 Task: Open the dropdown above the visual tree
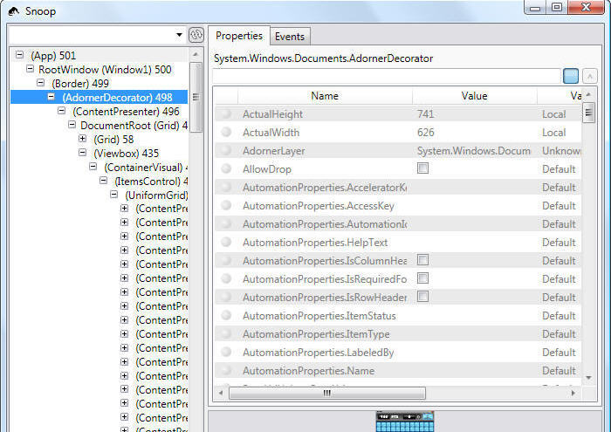[x=178, y=35]
